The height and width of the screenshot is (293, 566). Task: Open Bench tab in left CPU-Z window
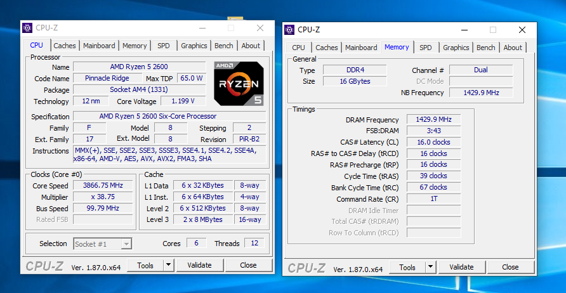pos(224,46)
